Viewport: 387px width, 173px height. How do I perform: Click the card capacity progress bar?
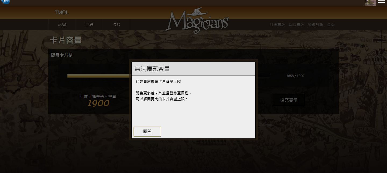click(x=168, y=76)
